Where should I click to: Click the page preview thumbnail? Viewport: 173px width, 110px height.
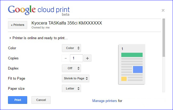pyautogui.click(x=132, y=64)
